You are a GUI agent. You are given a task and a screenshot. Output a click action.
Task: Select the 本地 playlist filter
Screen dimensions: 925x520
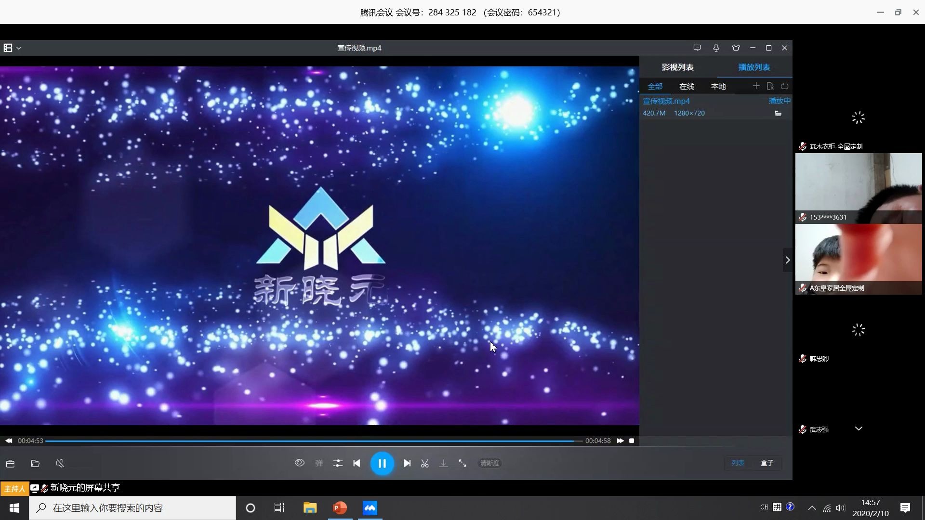click(718, 86)
